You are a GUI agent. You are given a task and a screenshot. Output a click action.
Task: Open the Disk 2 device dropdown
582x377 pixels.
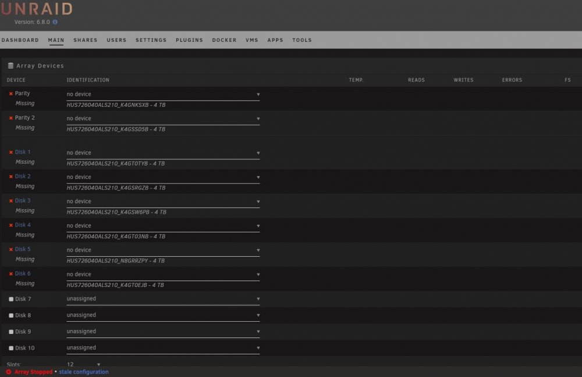[163, 177]
